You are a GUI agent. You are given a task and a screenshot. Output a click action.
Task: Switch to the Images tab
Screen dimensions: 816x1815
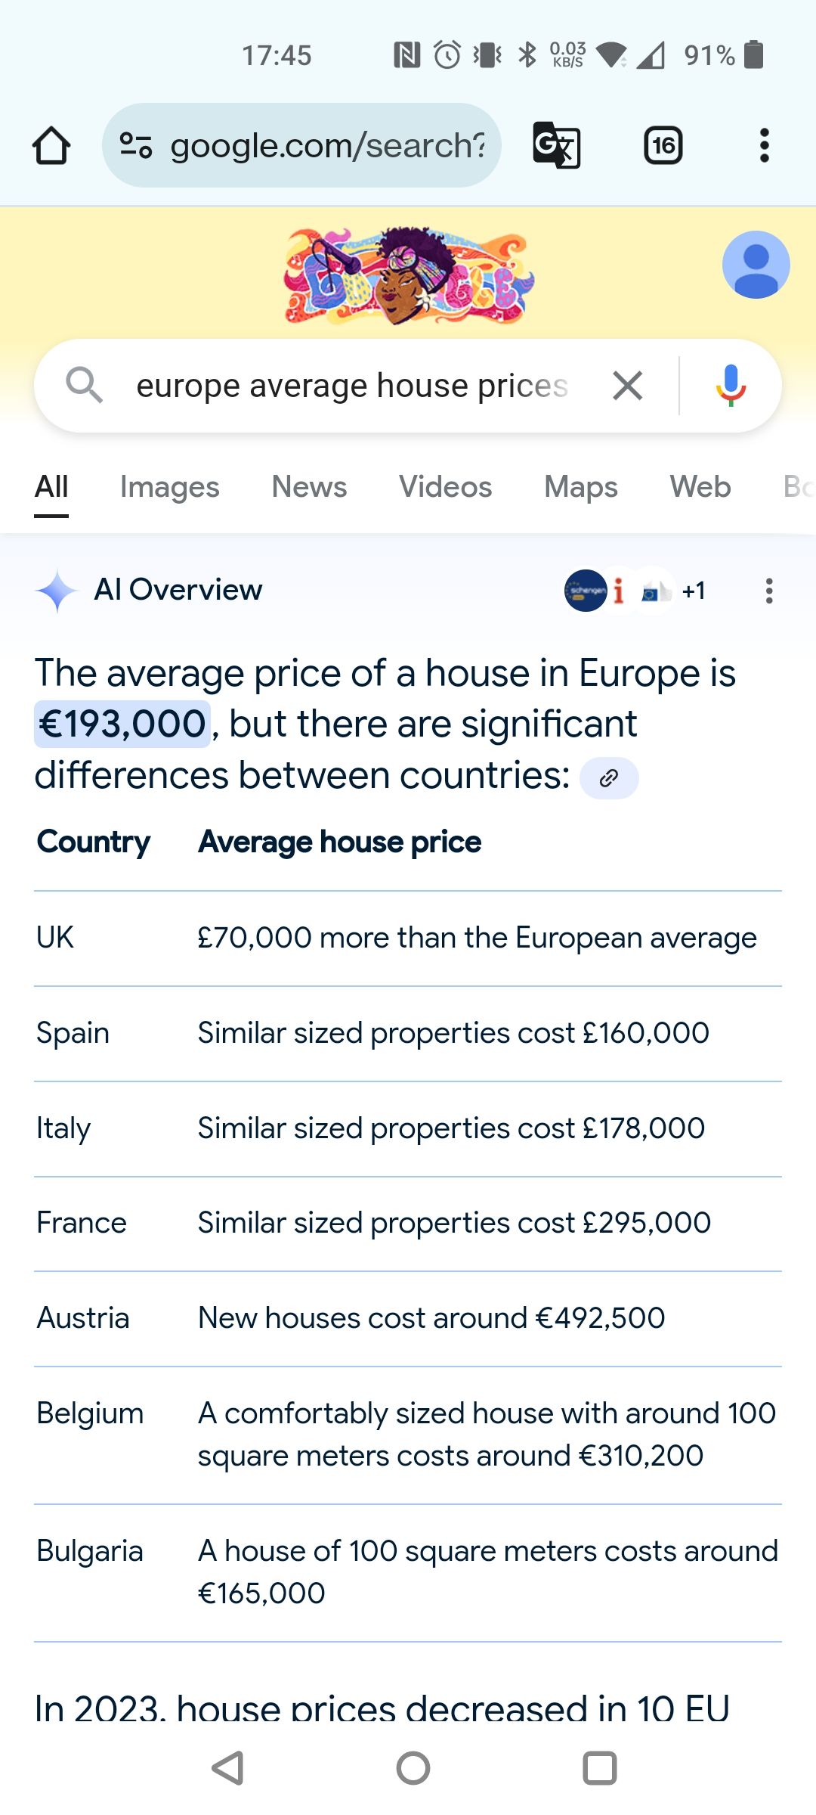tap(169, 487)
